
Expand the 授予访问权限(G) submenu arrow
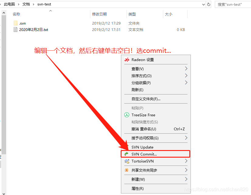186,138
